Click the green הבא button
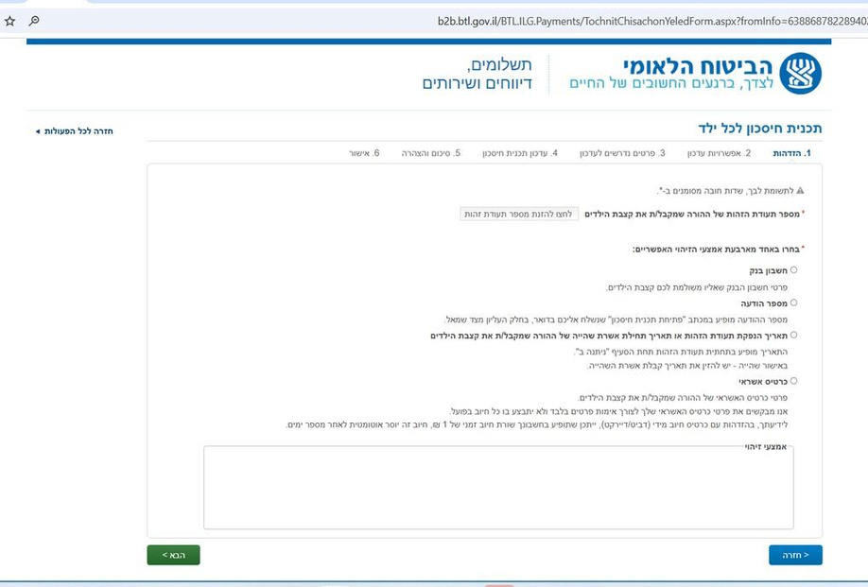The image size is (868, 587). tap(173, 555)
